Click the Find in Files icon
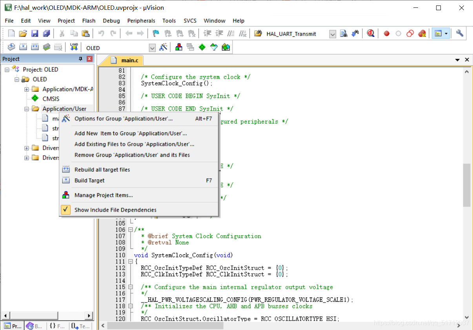Screen dimensions: 473x330 pyautogui.click(x=258, y=34)
